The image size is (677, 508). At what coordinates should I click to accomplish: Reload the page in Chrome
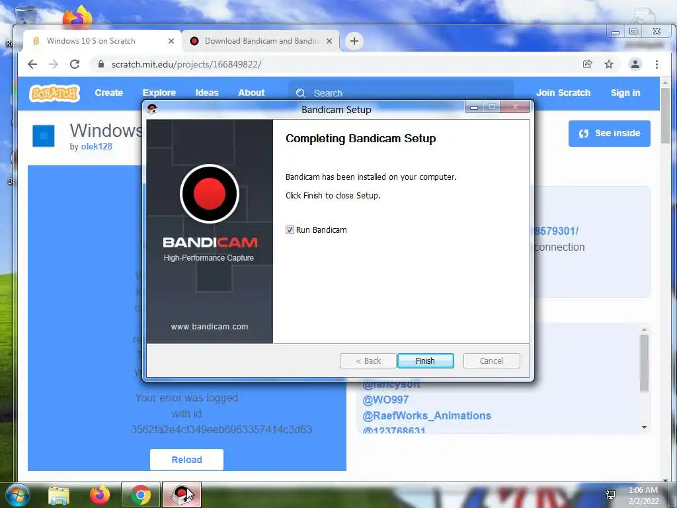coord(75,64)
